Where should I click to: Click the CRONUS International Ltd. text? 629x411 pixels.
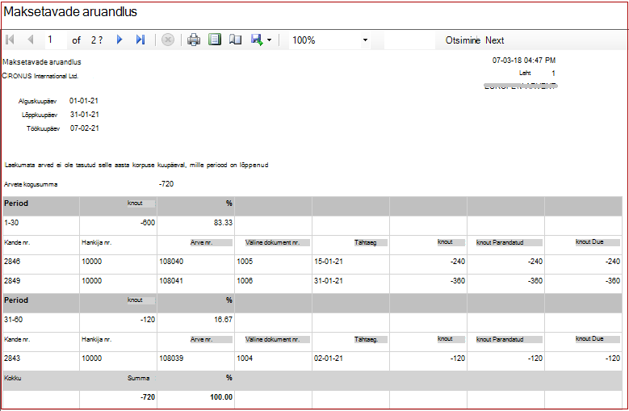(40, 76)
